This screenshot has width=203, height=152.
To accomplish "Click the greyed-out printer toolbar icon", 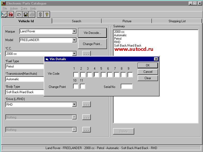I will pyautogui.click(x=32, y=15).
